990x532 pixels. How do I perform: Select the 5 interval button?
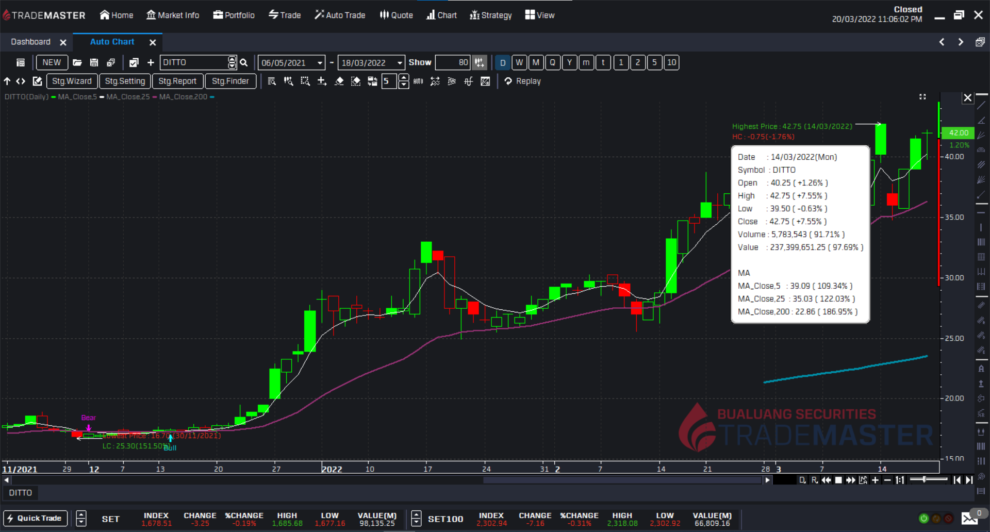(654, 62)
